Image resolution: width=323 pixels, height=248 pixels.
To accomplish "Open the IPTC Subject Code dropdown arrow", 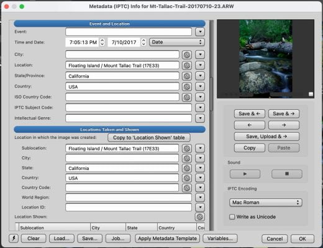I will pos(200,107).
